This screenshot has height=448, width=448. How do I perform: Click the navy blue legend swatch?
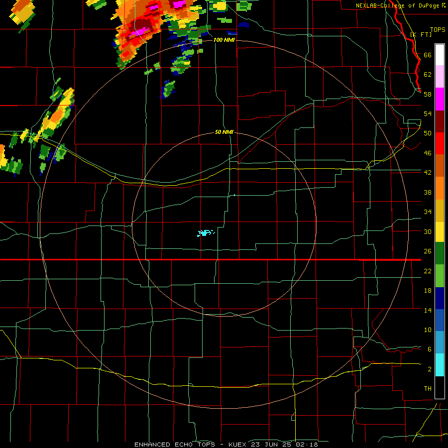click(440, 298)
